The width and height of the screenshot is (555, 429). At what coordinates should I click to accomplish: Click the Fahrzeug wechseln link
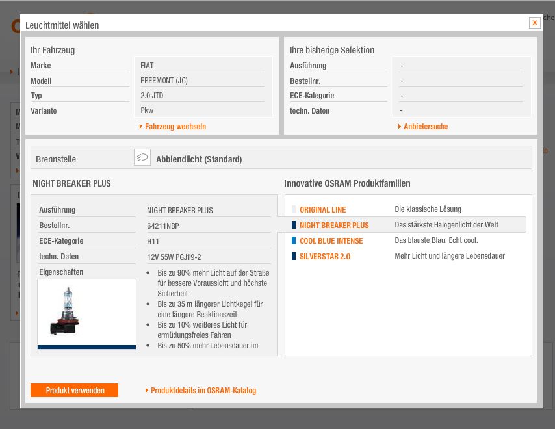[x=175, y=127]
